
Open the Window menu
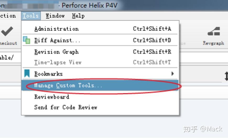click(55, 16)
